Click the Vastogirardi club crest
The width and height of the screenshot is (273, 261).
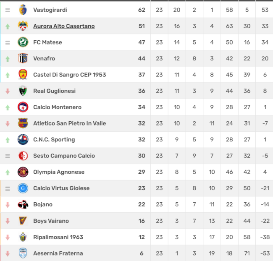click(x=23, y=10)
